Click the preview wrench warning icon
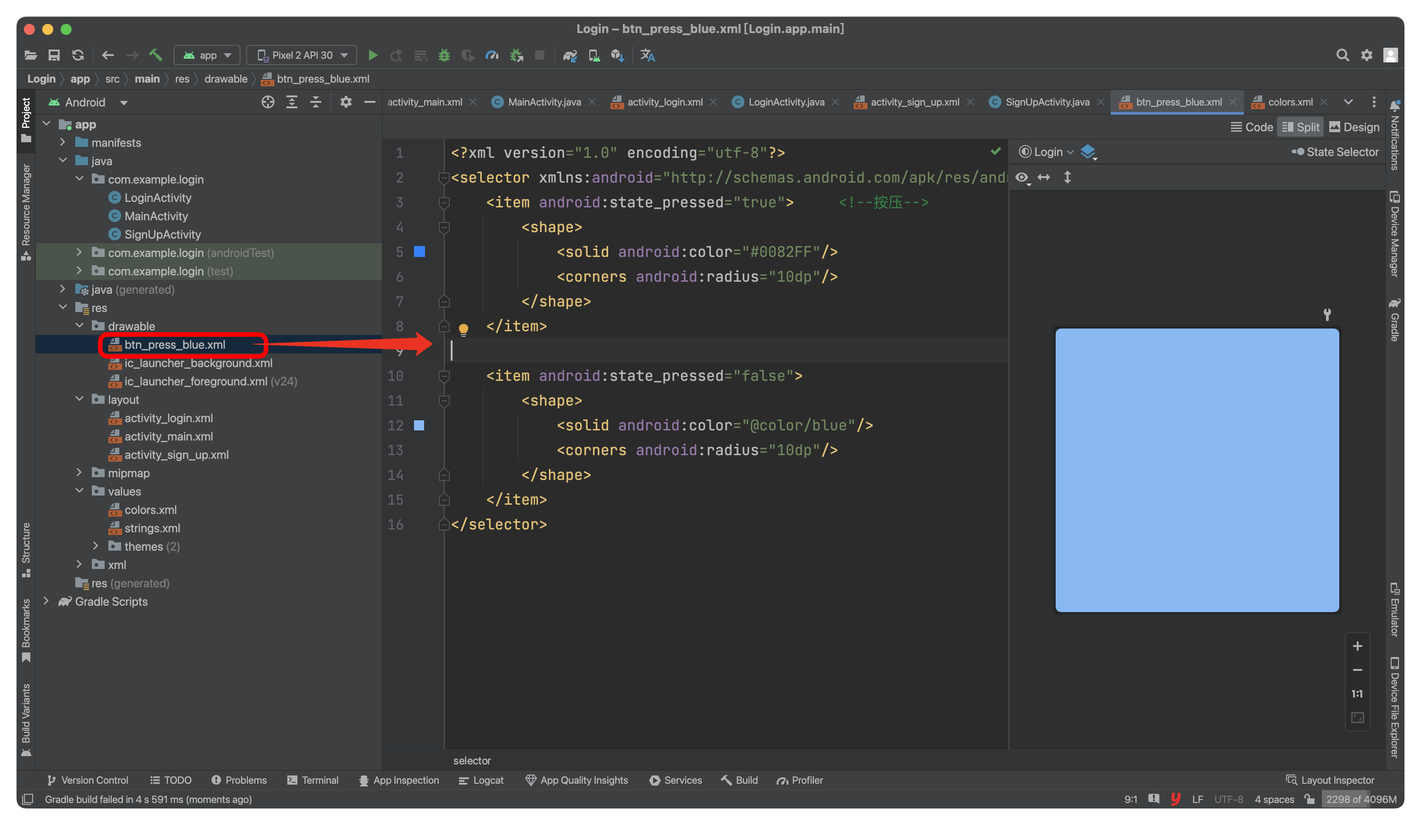The height and width of the screenshot is (825, 1421). (1327, 315)
